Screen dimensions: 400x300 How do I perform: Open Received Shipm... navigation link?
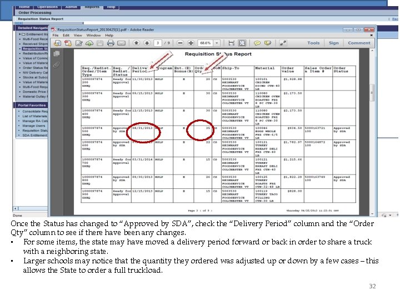(35, 44)
